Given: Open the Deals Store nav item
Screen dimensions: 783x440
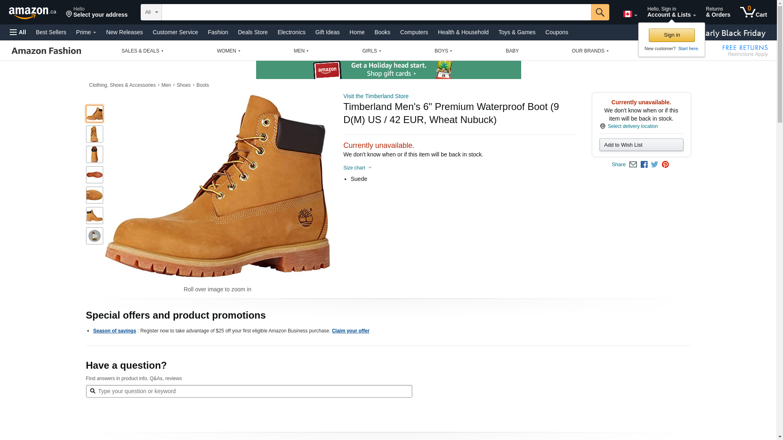Looking at the screenshot, I should tap(252, 32).
